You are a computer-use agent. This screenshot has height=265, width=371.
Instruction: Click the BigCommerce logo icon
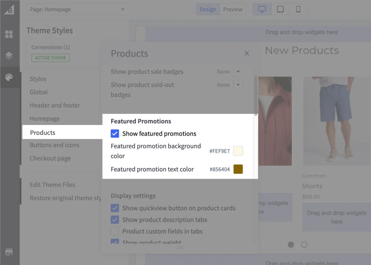point(9,9)
